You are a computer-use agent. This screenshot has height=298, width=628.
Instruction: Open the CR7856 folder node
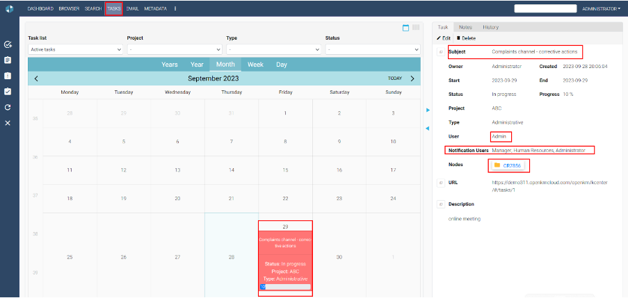pyautogui.click(x=508, y=165)
